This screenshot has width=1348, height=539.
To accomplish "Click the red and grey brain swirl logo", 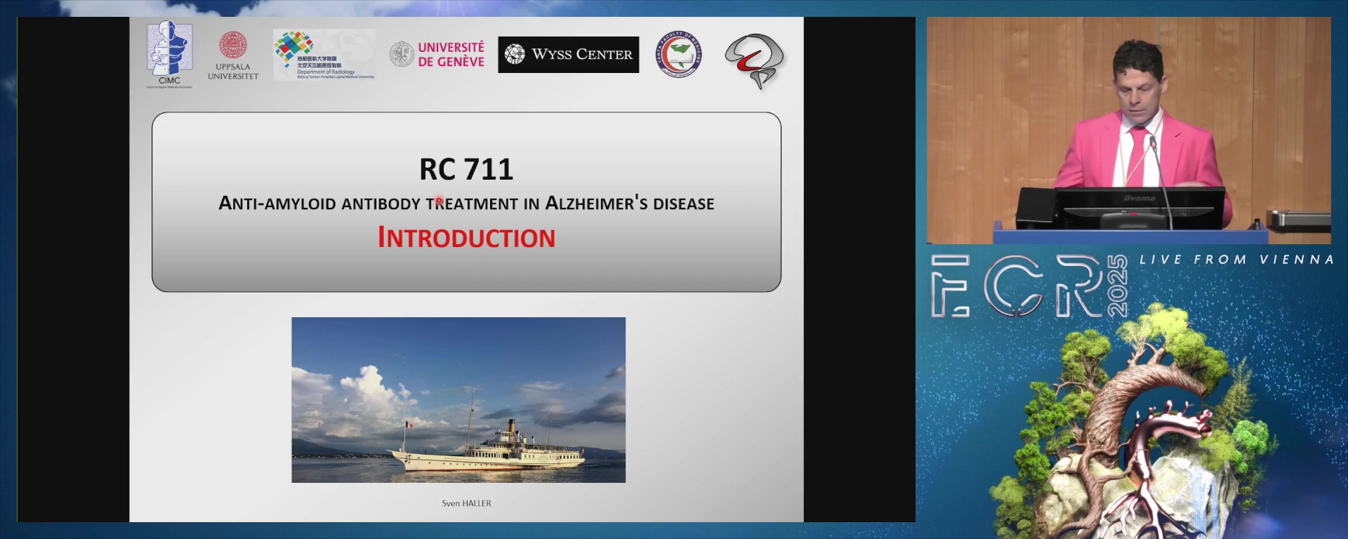I will point(755,60).
